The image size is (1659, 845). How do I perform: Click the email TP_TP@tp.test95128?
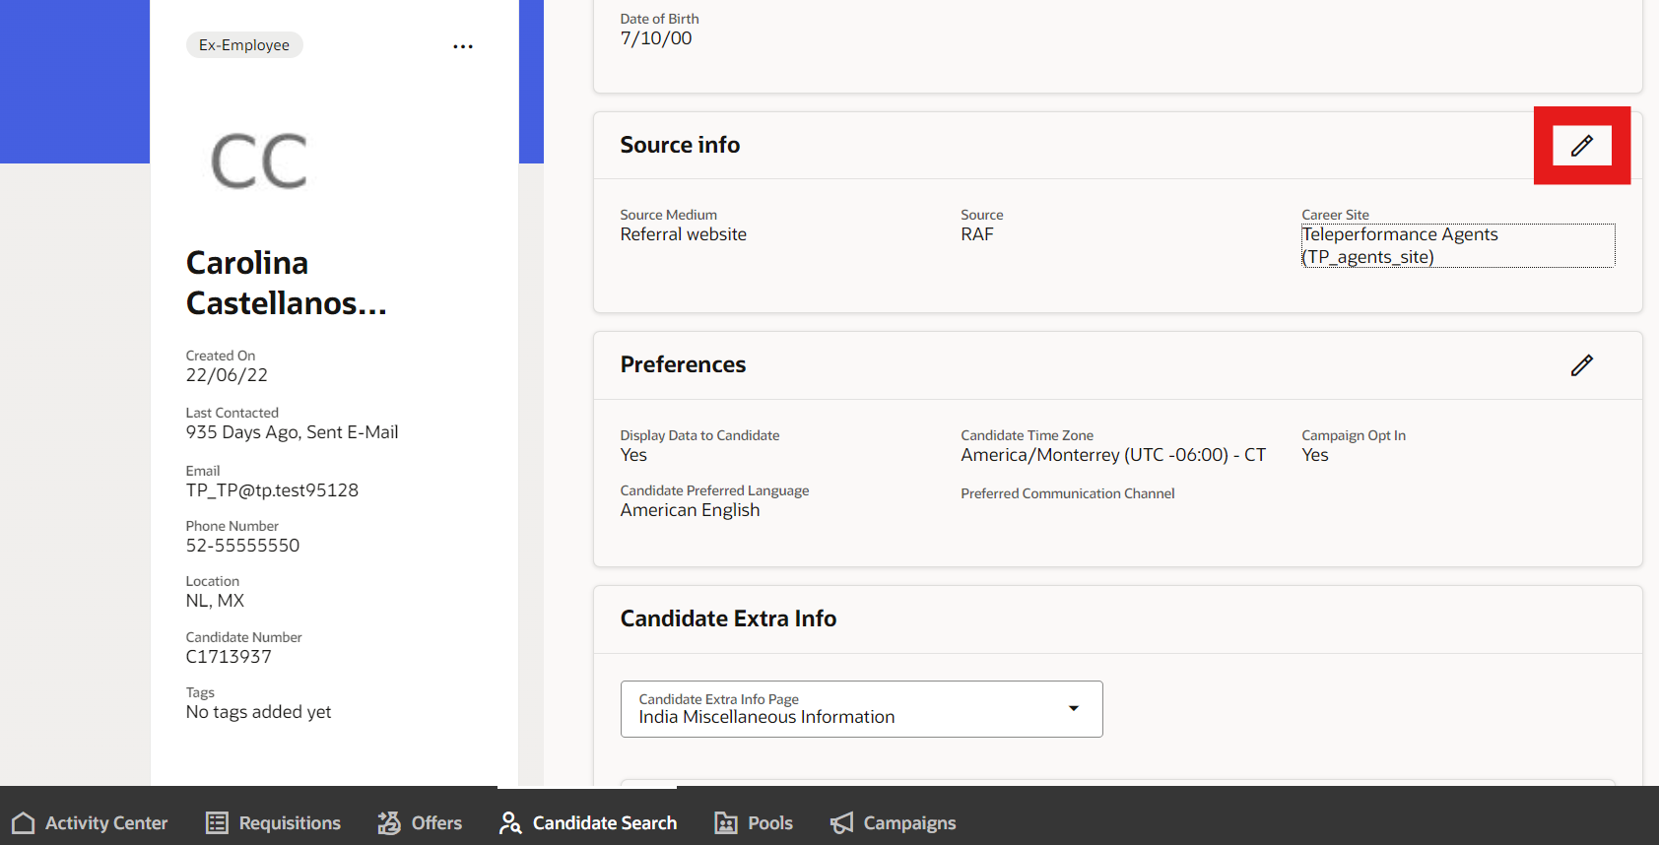273,490
